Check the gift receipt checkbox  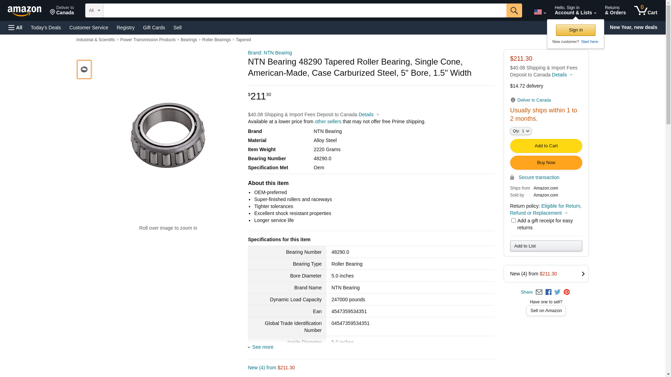513,221
